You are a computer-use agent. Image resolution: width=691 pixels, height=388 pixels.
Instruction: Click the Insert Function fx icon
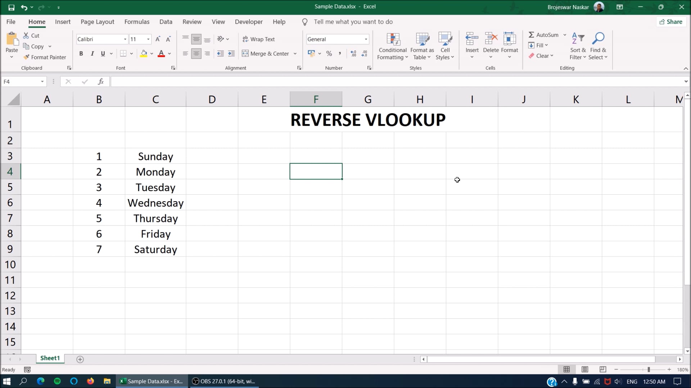101,82
